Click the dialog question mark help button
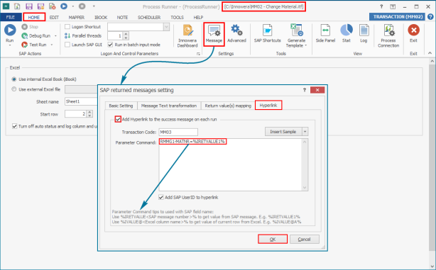 (x=304, y=90)
